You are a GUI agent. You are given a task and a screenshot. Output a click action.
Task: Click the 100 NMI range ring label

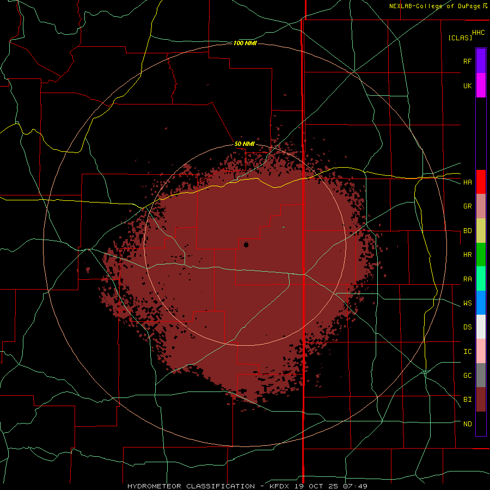click(245, 43)
